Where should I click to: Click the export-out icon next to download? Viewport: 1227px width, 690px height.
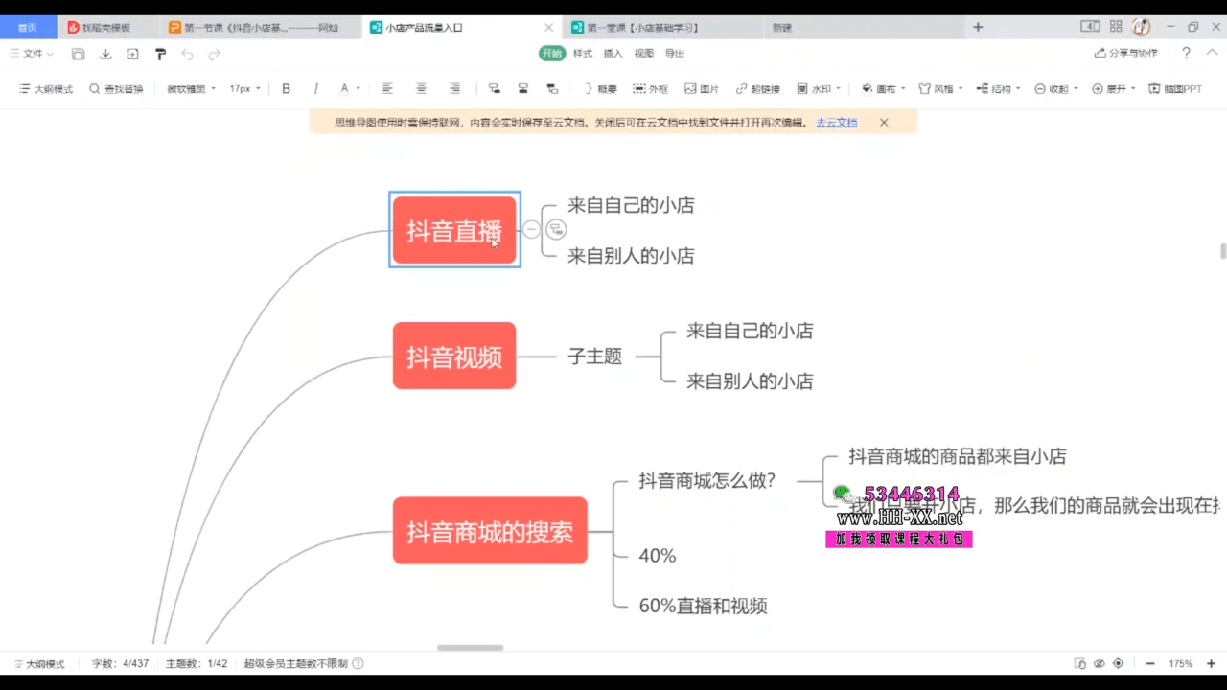pos(132,54)
